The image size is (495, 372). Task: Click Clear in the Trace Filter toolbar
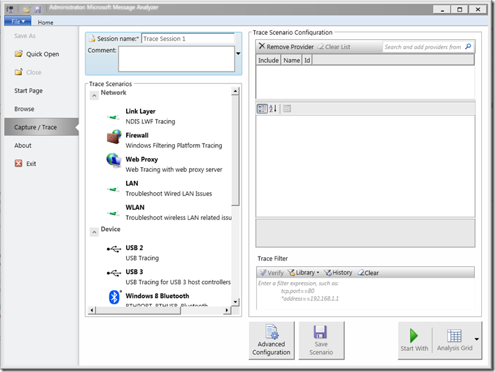tap(368, 273)
